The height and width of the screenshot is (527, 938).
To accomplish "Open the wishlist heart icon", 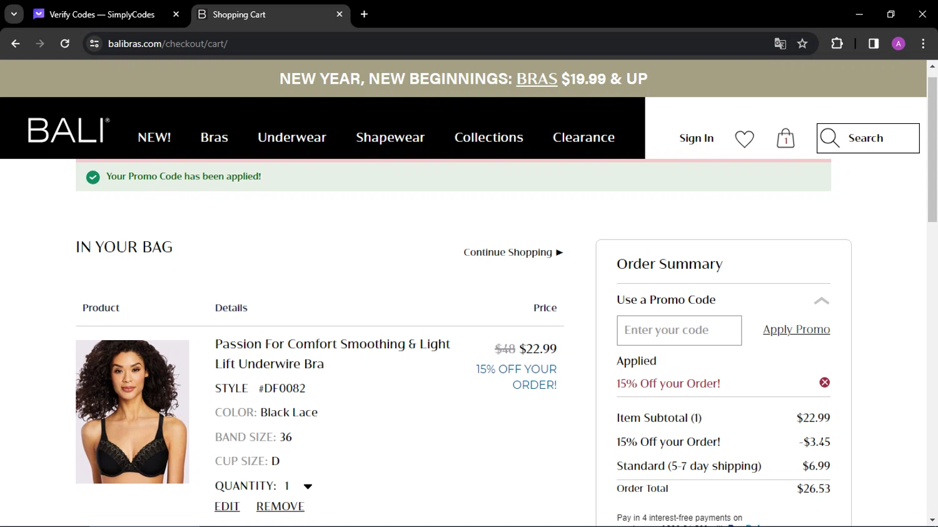I will [x=744, y=139].
